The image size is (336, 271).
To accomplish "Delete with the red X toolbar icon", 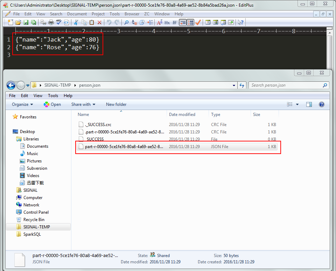I will (x=99, y=22).
